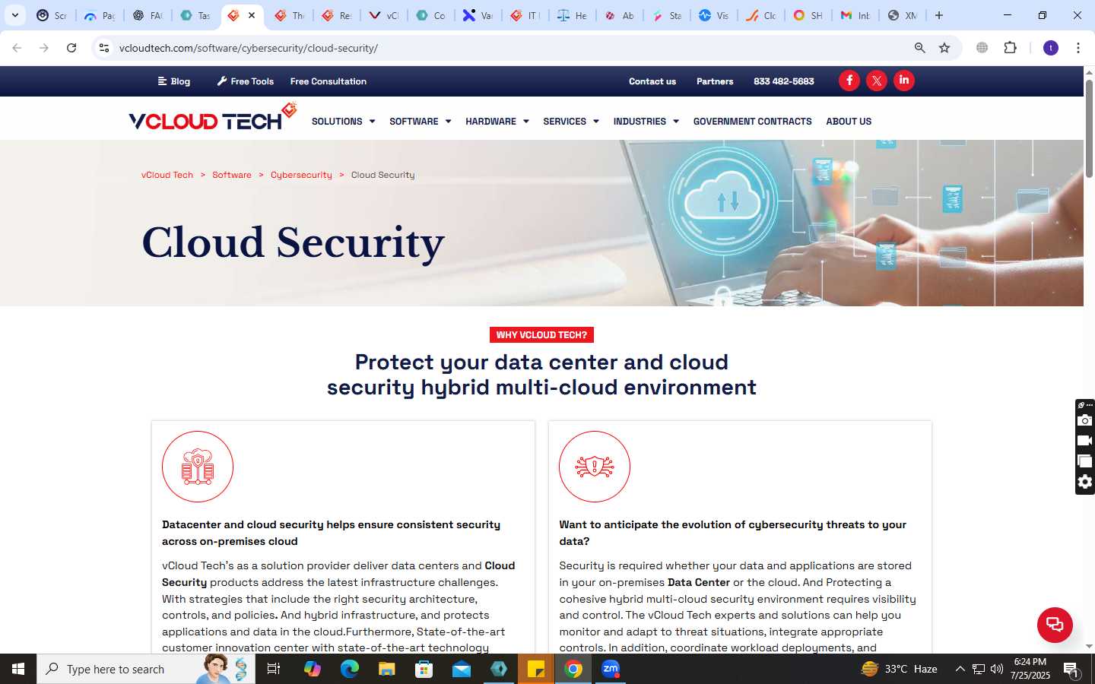Go back with browser back arrow

(x=17, y=48)
